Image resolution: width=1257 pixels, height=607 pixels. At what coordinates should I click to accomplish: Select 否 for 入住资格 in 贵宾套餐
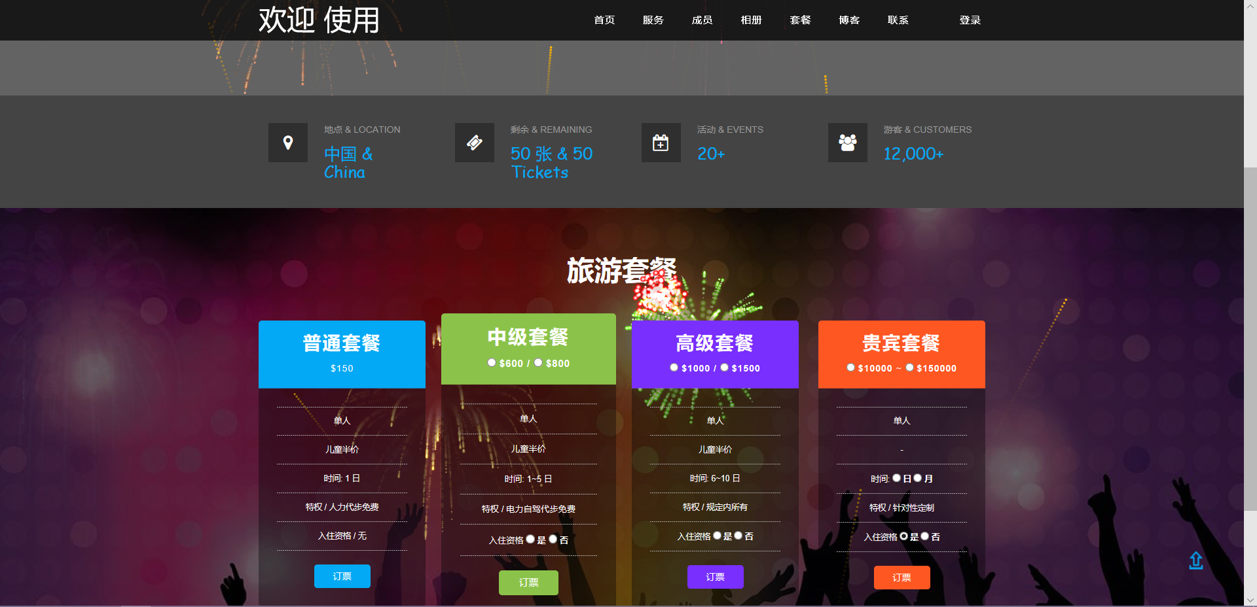click(x=925, y=536)
